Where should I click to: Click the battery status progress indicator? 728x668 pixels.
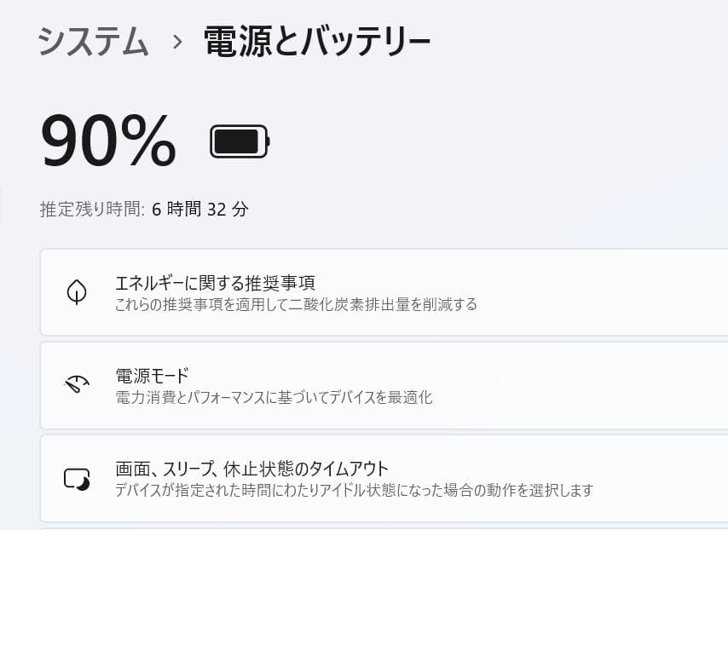[x=239, y=141]
